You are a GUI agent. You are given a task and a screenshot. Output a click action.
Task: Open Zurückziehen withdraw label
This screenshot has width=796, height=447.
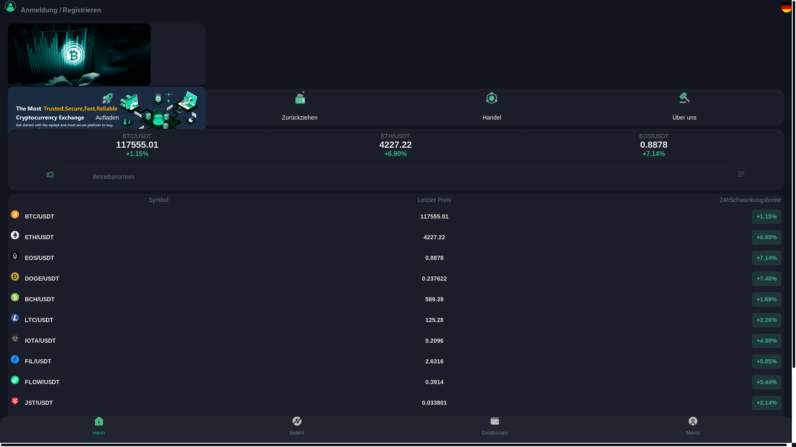click(x=300, y=118)
